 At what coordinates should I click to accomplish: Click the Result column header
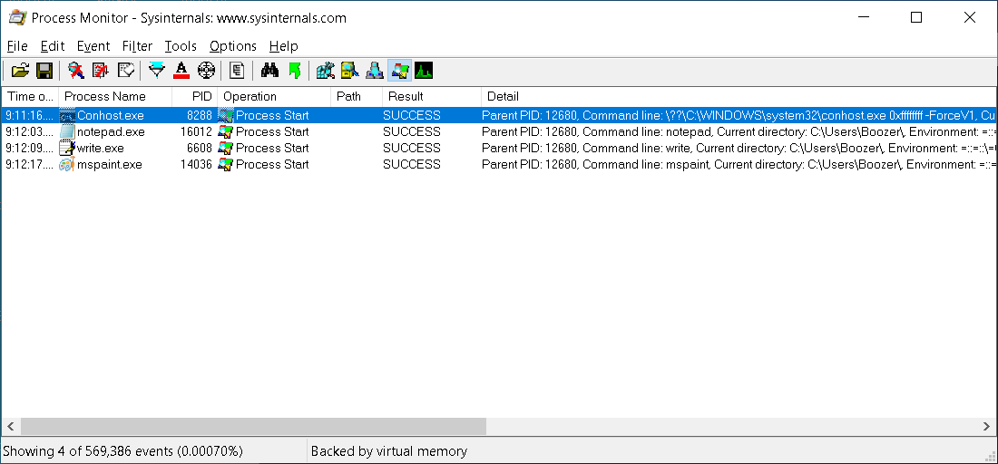click(x=432, y=97)
